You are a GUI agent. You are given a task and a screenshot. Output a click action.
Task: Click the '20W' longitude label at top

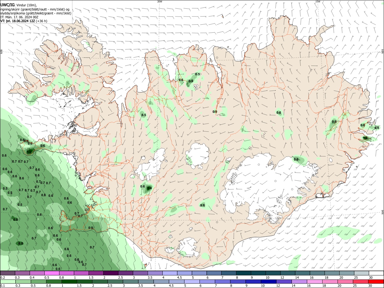click(160, 1)
